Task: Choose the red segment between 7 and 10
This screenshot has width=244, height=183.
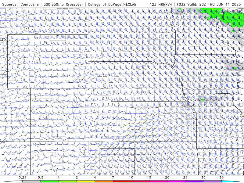Action: click(122, 181)
